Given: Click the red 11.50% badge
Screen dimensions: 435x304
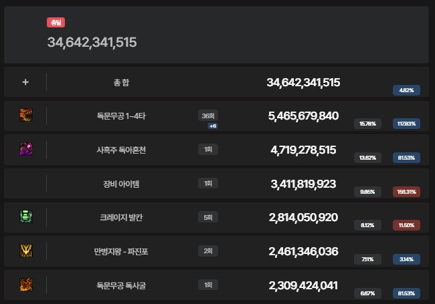Looking at the screenshot, I should (x=407, y=225).
